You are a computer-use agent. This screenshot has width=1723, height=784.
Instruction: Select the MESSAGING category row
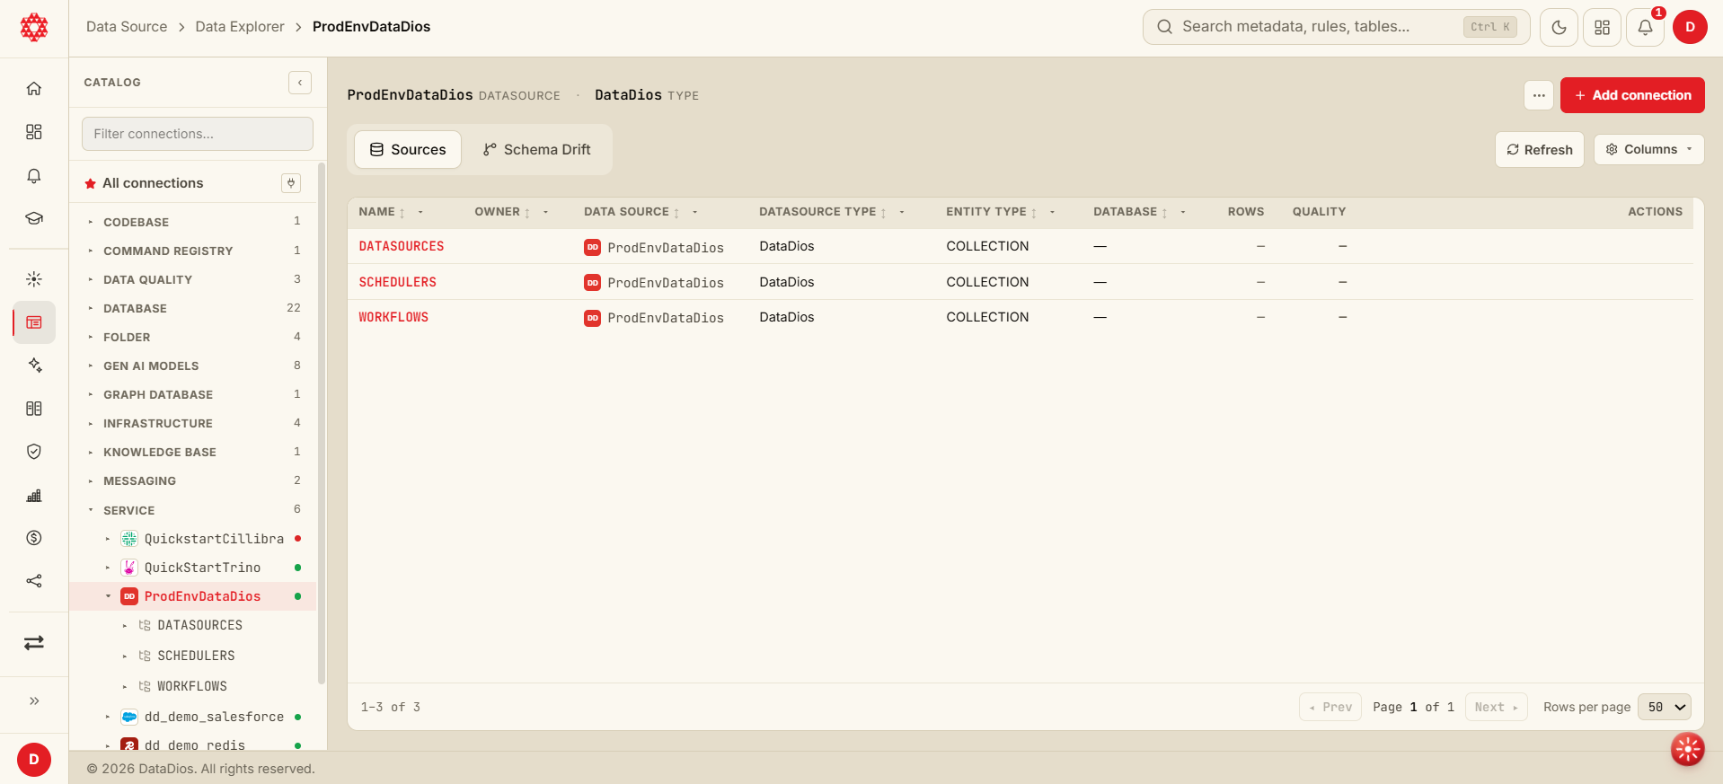pos(194,480)
